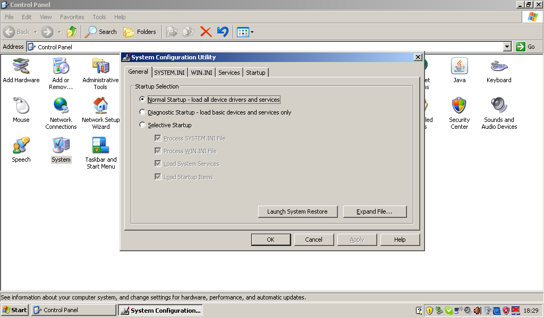Click the language bar help icon

[419, 311]
